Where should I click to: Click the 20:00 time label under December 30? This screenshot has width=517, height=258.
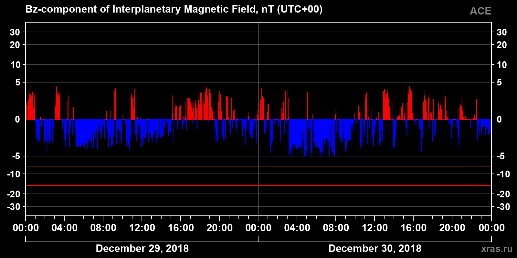point(452,228)
